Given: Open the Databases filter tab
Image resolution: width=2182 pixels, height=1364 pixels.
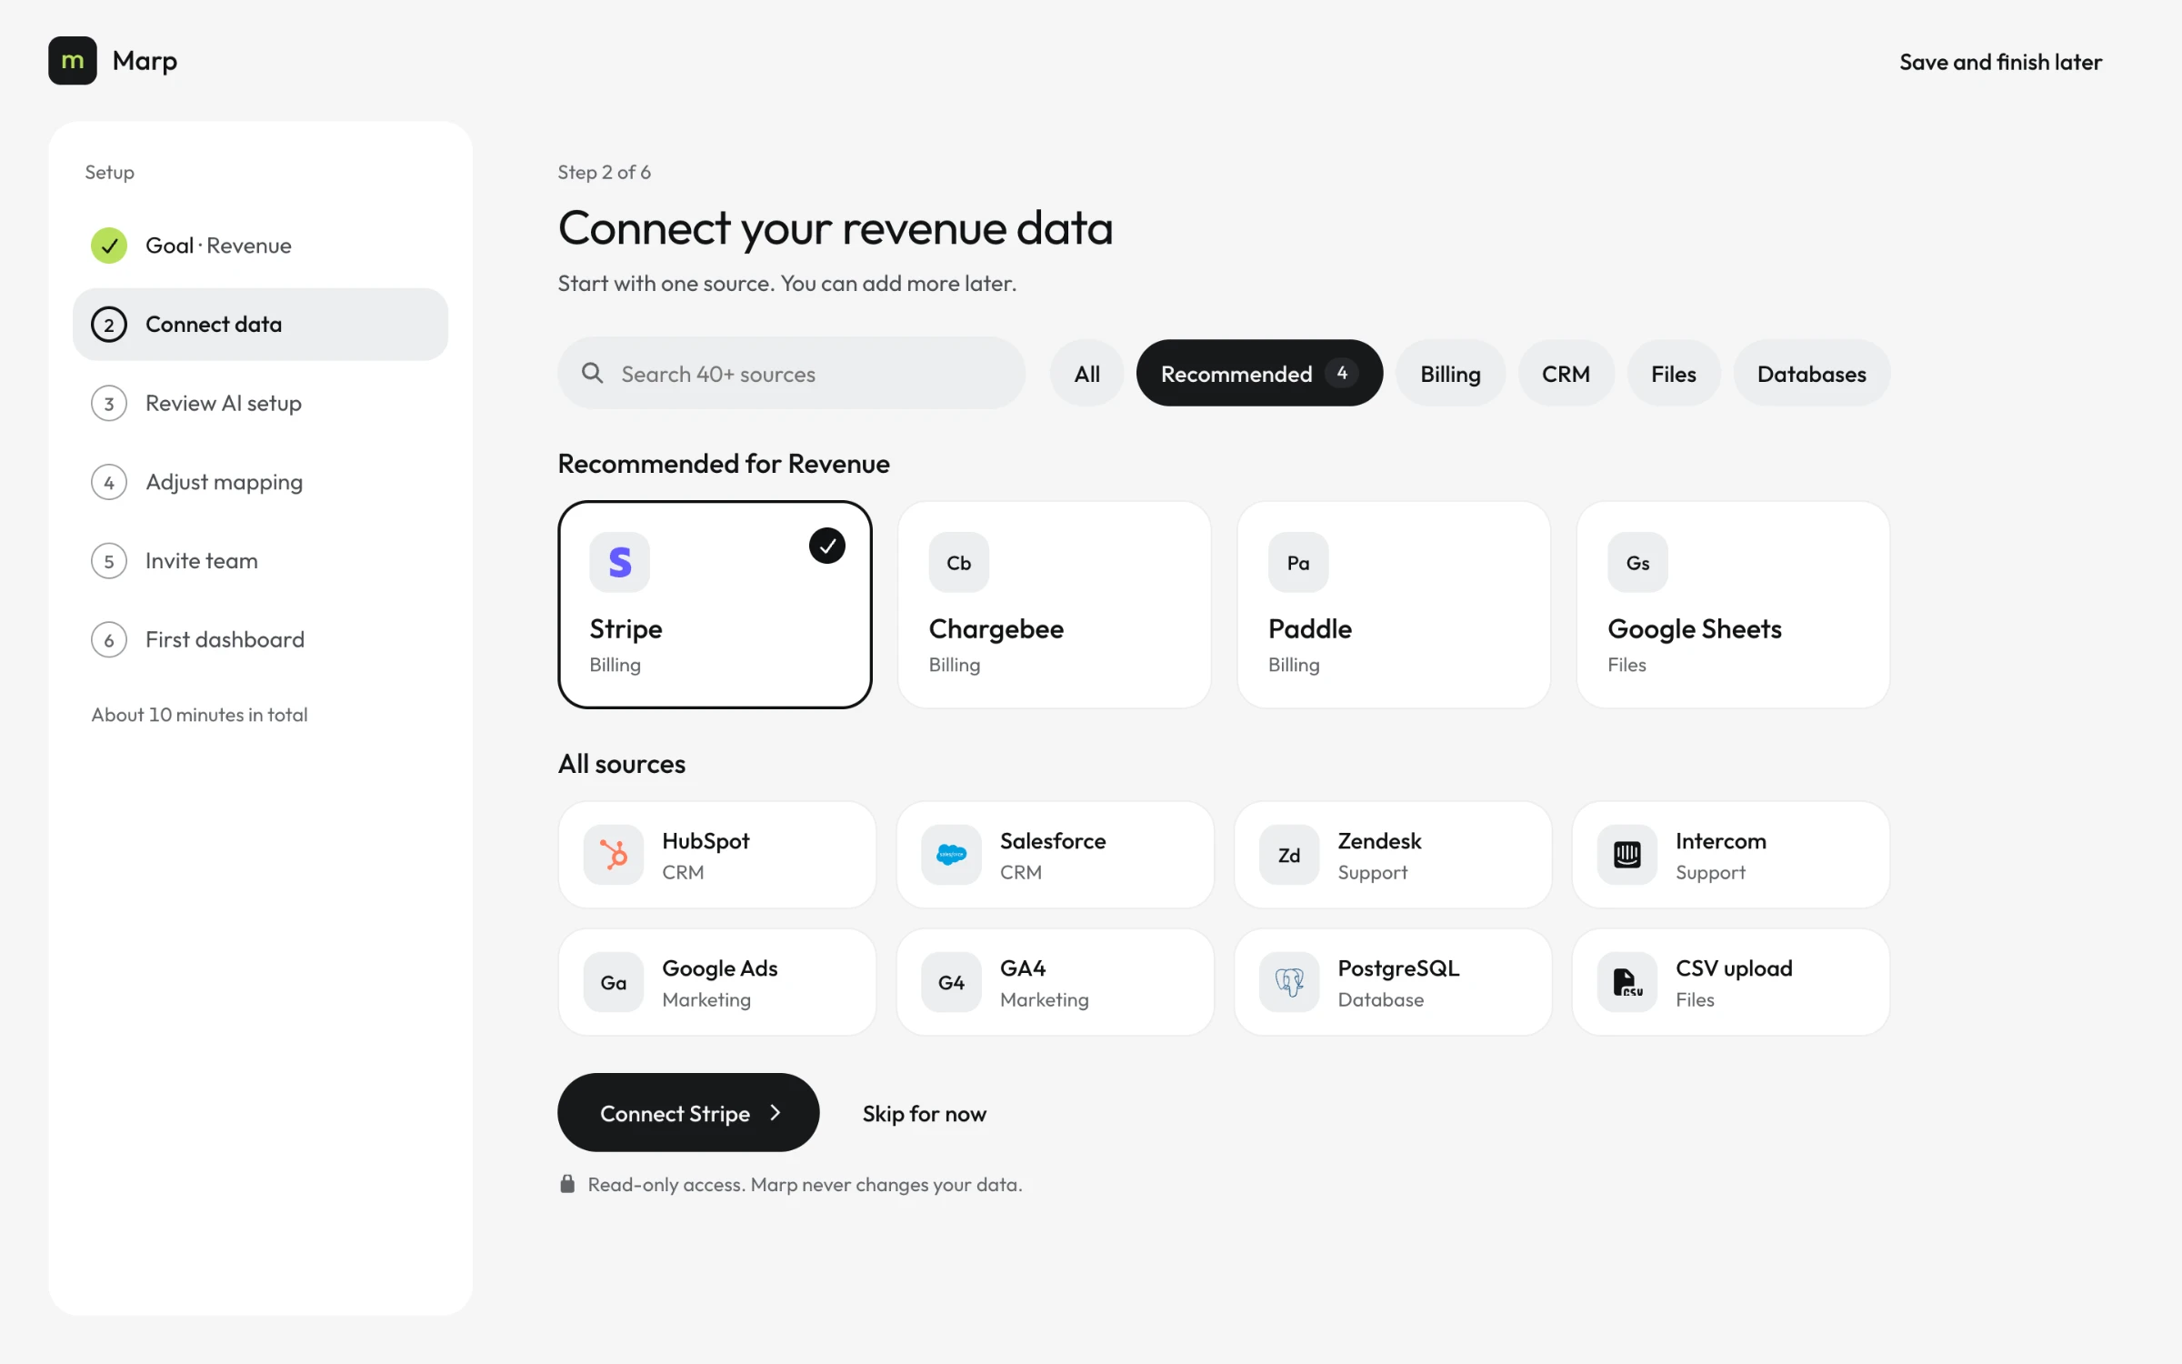Looking at the screenshot, I should pyautogui.click(x=1811, y=373).
